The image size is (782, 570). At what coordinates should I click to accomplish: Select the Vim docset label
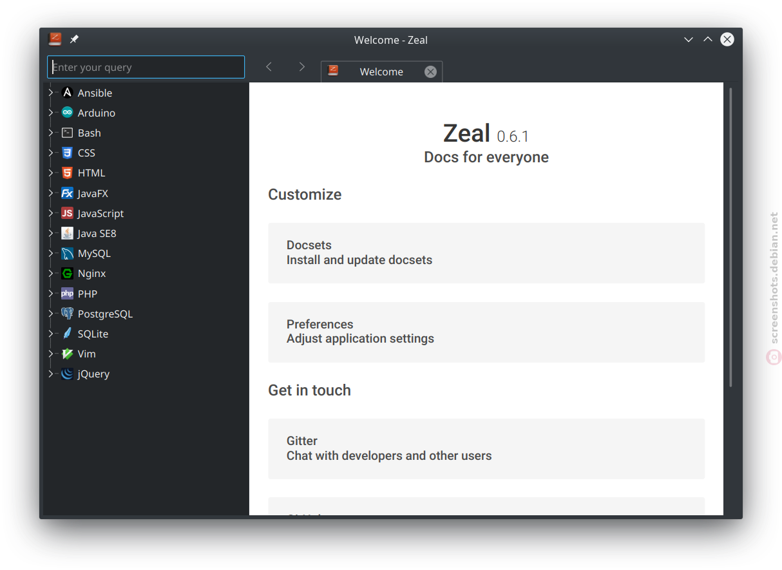[x=87, y=354]
